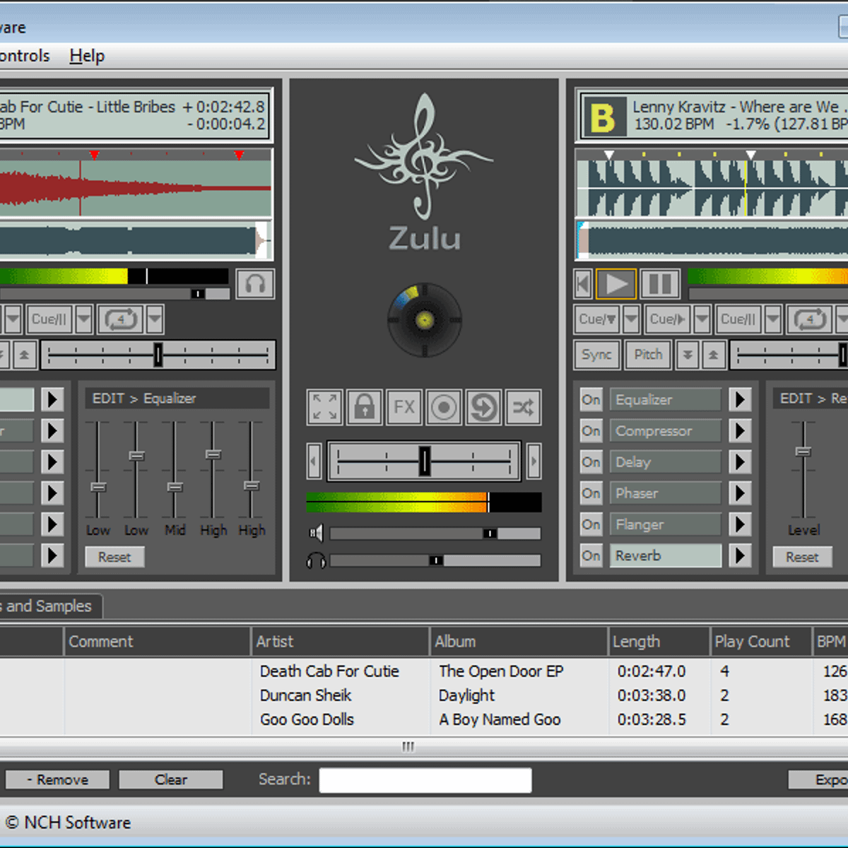
Task: Click the FX button in center panel
Action: pyautogui.click(x=404, y=407)
